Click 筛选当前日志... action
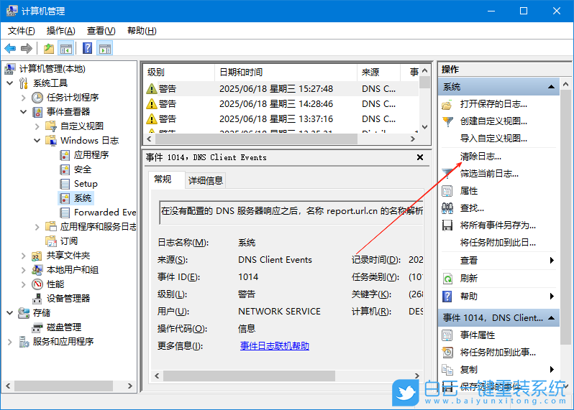574x410 pixels. (x=489, y=174)
